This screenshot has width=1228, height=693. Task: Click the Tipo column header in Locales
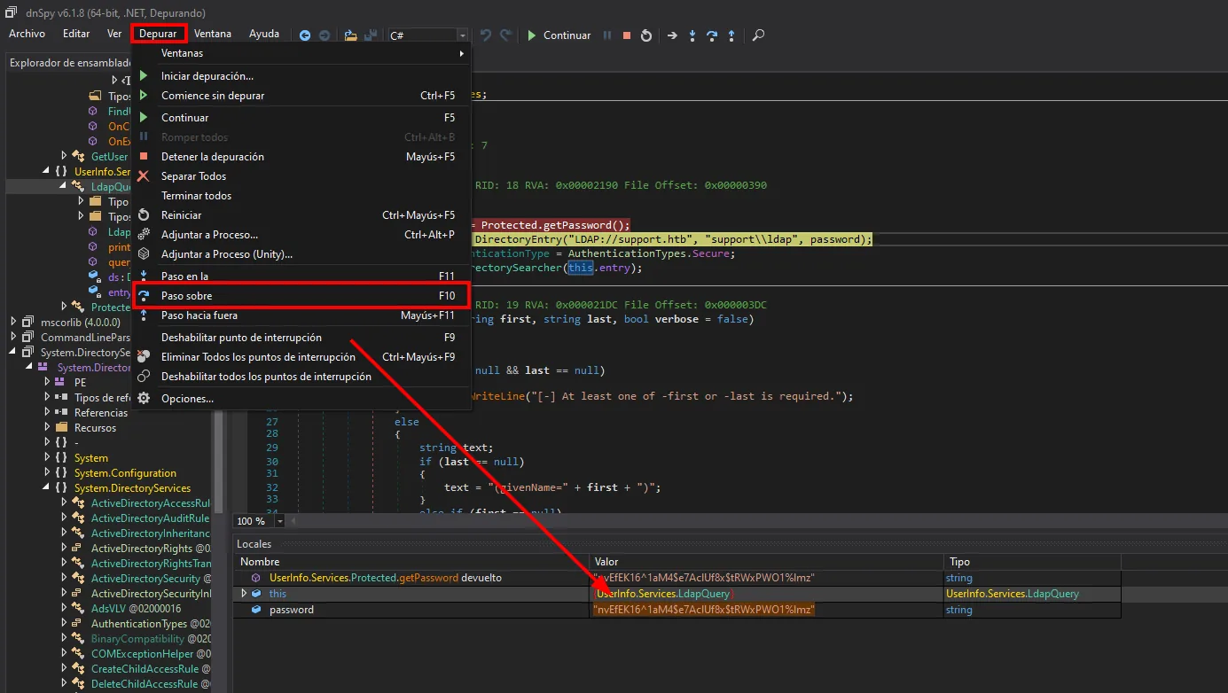pos(1033,562)
